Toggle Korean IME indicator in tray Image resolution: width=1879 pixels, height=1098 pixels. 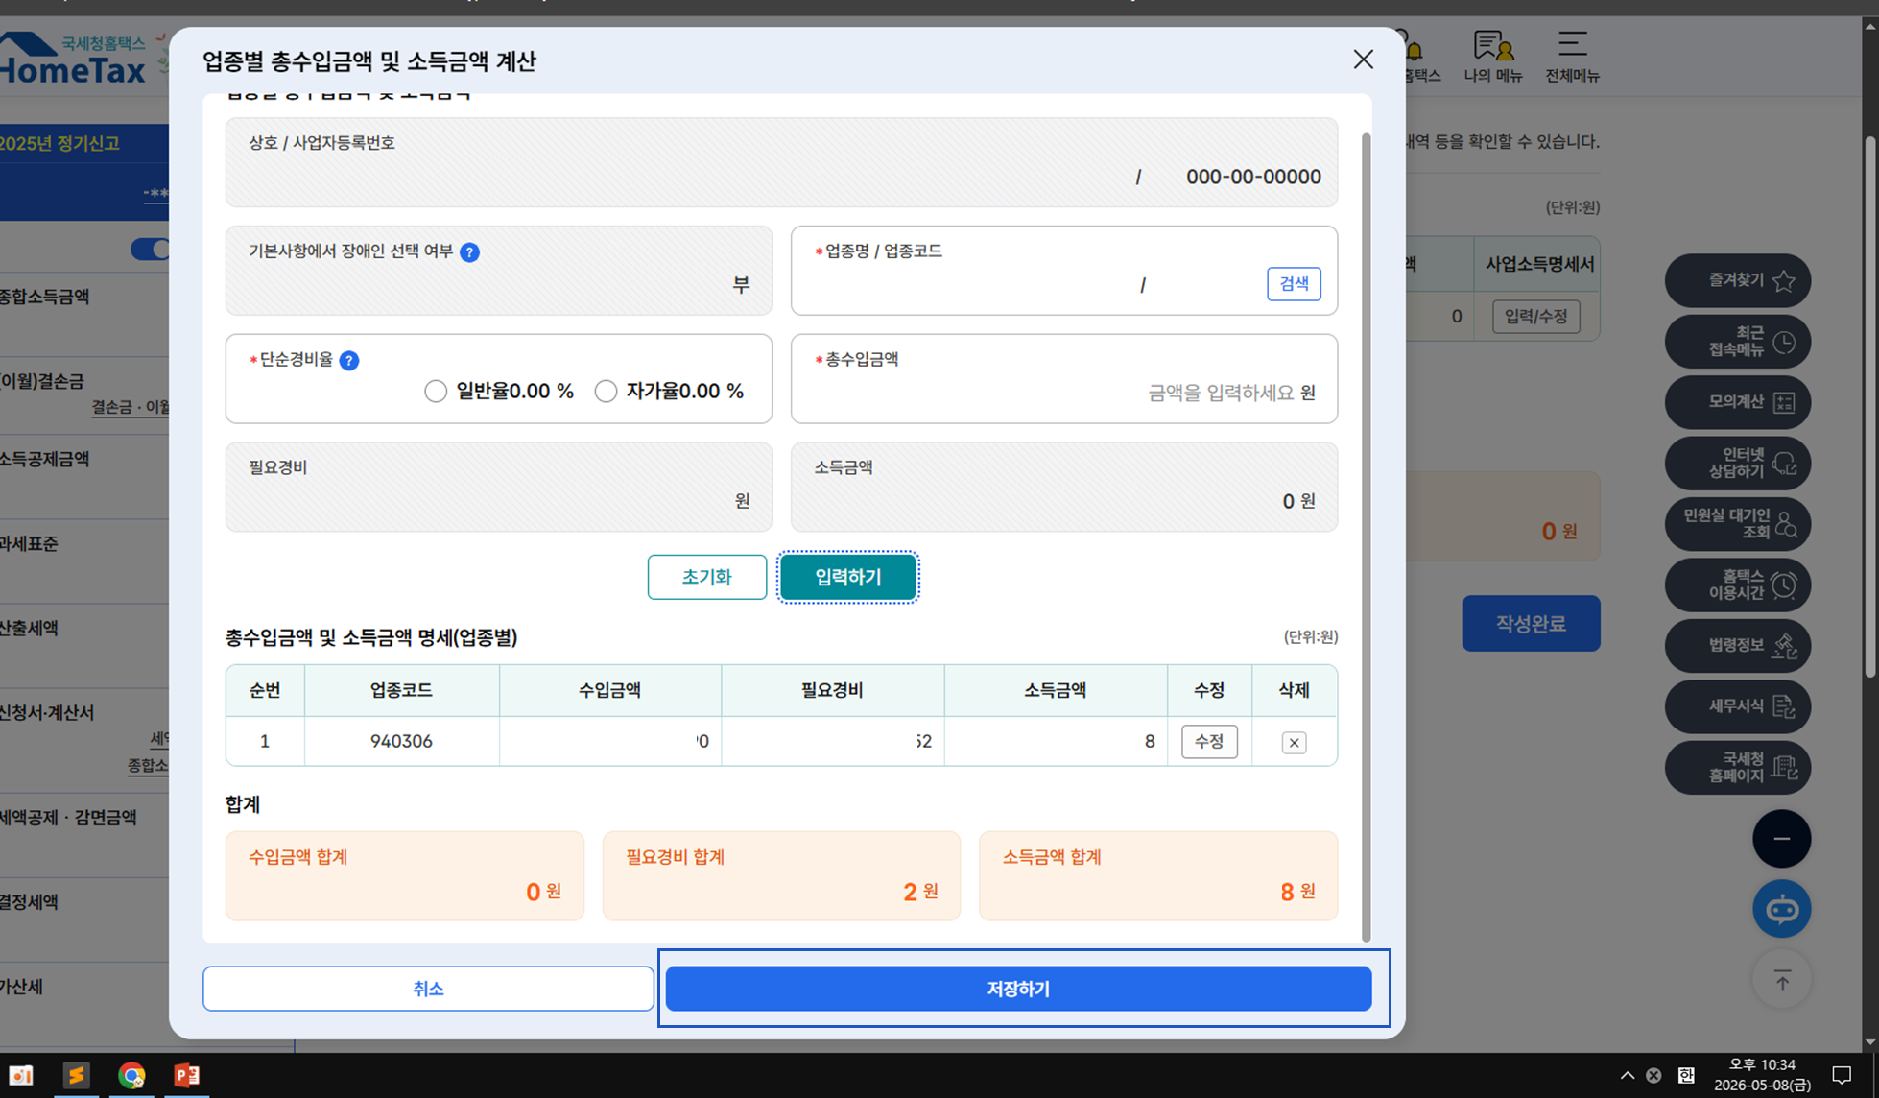click(1686, 1075)
